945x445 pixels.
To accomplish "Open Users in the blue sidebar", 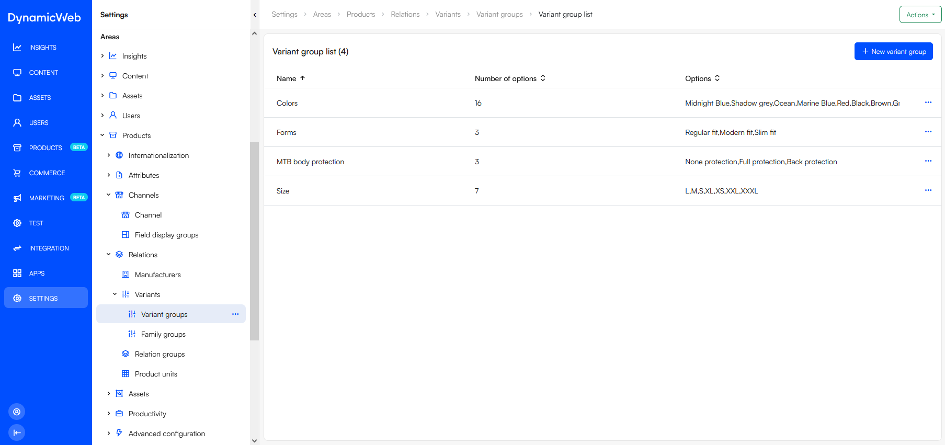I will click(46, 123).
